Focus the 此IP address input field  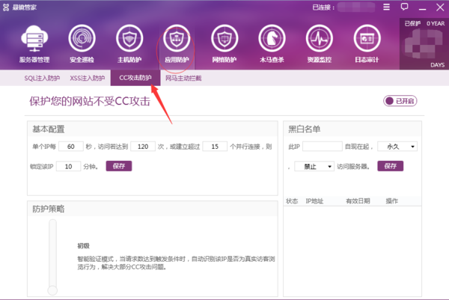(x=323, y=147)
